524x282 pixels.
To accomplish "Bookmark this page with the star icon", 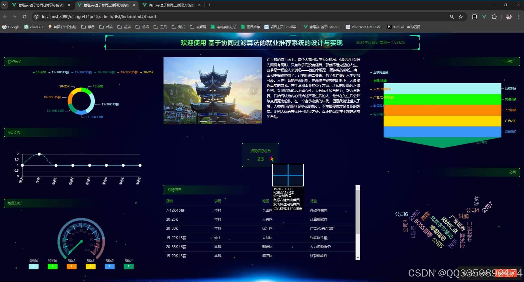I will coord(461,17).
